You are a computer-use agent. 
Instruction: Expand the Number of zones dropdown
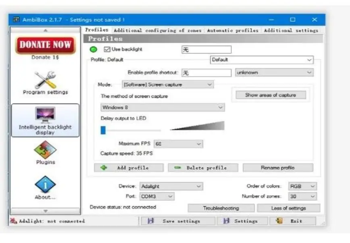(x=302, y=196)
